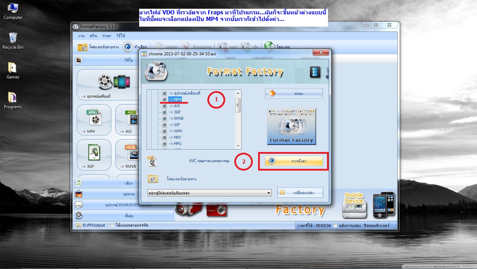Select -> AVI in the dialog format list

coord(174,106)
